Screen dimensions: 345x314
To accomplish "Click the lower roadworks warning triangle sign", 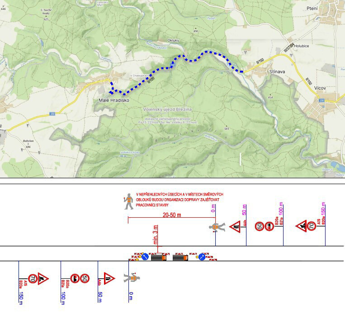I will pyautogui.click(x=43, y=279).
